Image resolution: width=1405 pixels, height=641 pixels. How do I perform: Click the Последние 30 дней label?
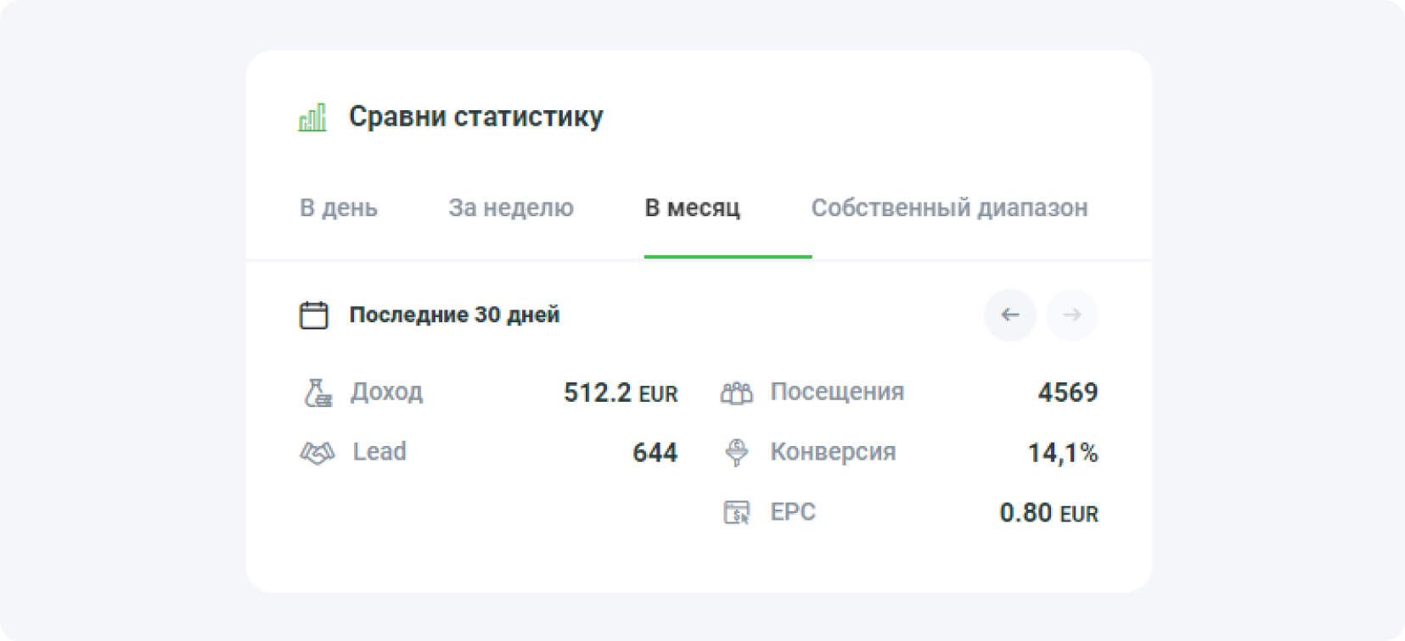454,315
